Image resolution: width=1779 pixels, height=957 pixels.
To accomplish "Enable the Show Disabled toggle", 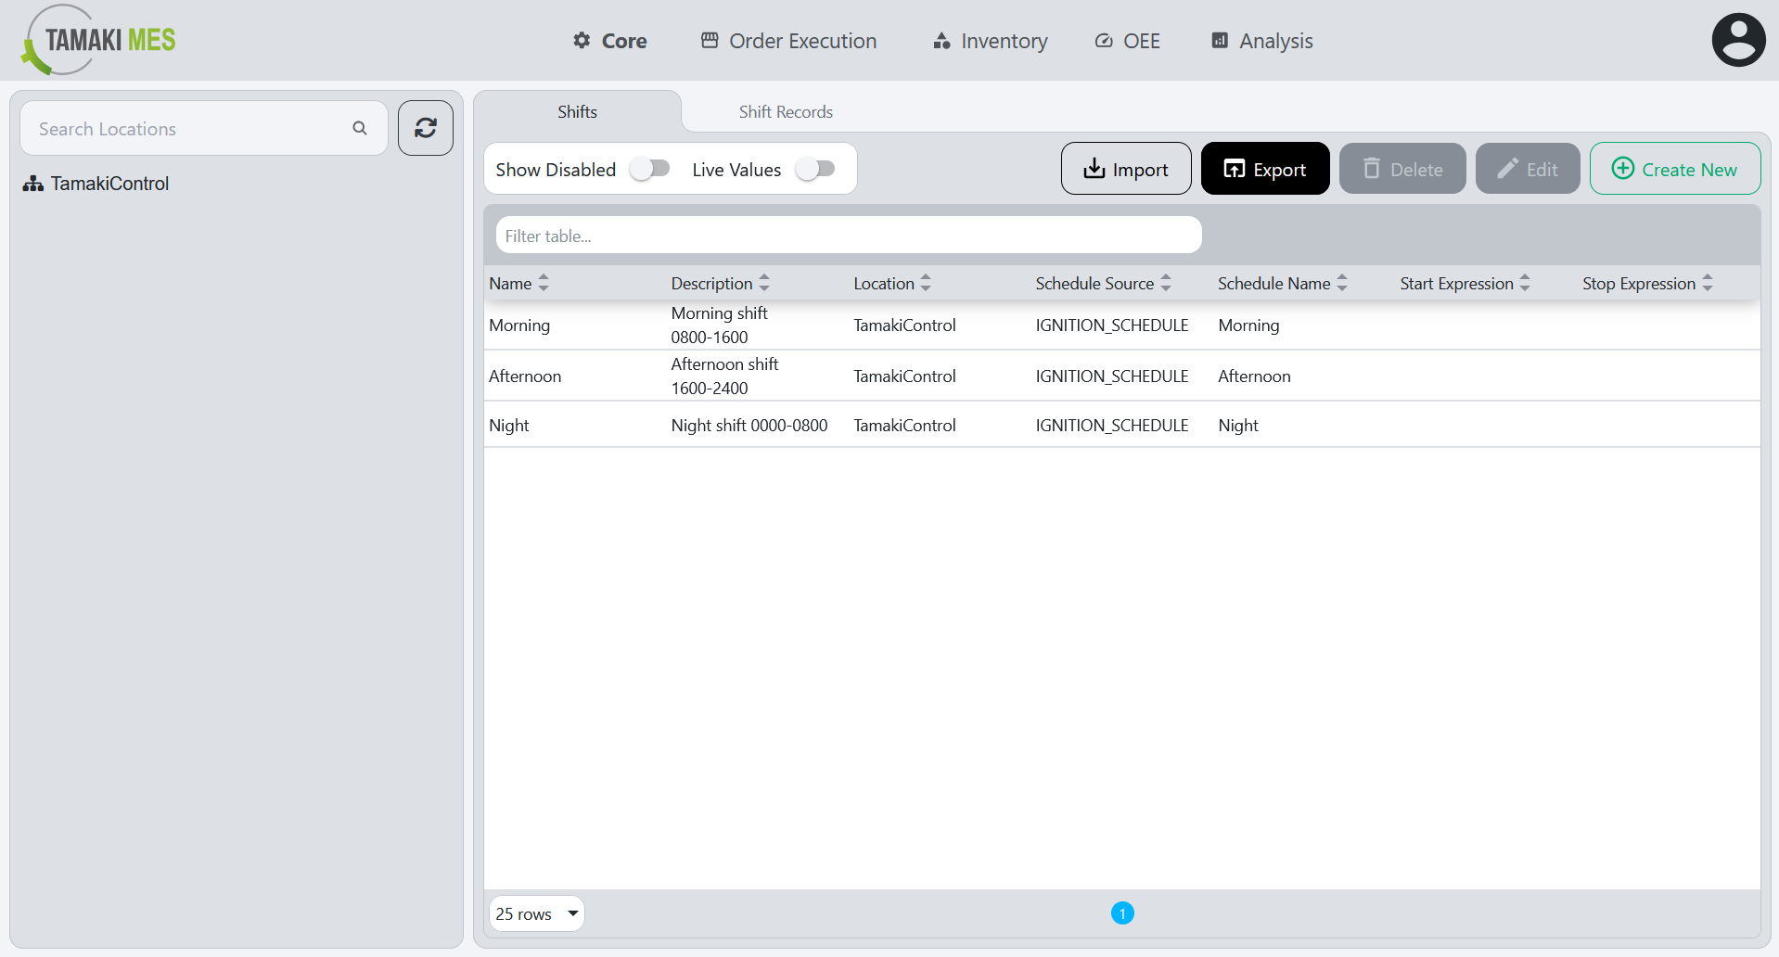I will (649, 169).
